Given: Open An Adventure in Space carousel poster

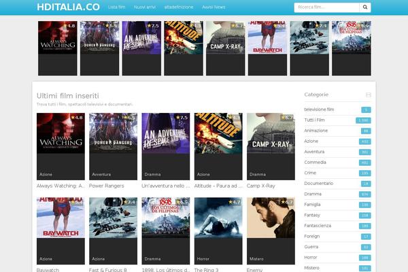Looking at the screenshot, I should point(141,48).
